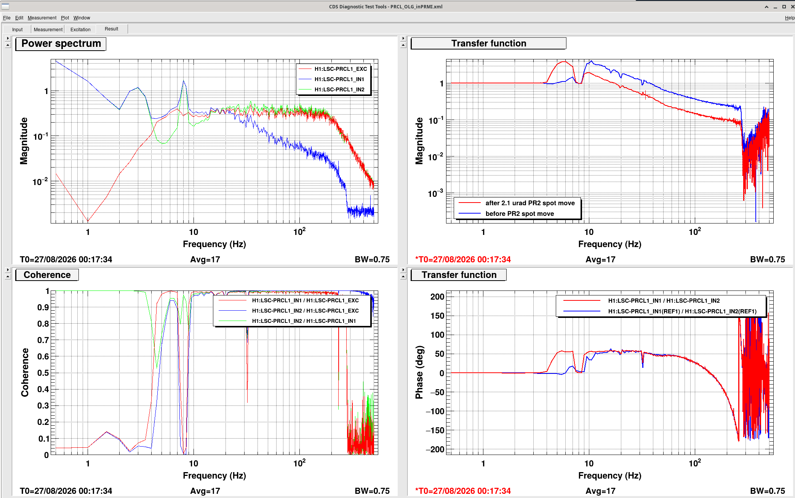Click the right-arrow button beside the Power spectrum plot

[x=8, y=38]
